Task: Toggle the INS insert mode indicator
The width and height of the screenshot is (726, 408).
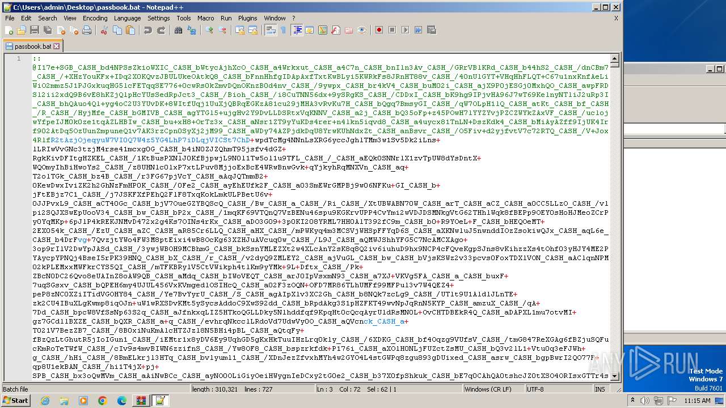Action: pyautogui.click(x=600, y=389)
